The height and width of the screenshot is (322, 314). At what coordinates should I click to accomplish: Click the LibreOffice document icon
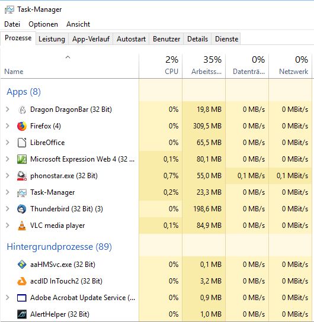tap(22, 143)
